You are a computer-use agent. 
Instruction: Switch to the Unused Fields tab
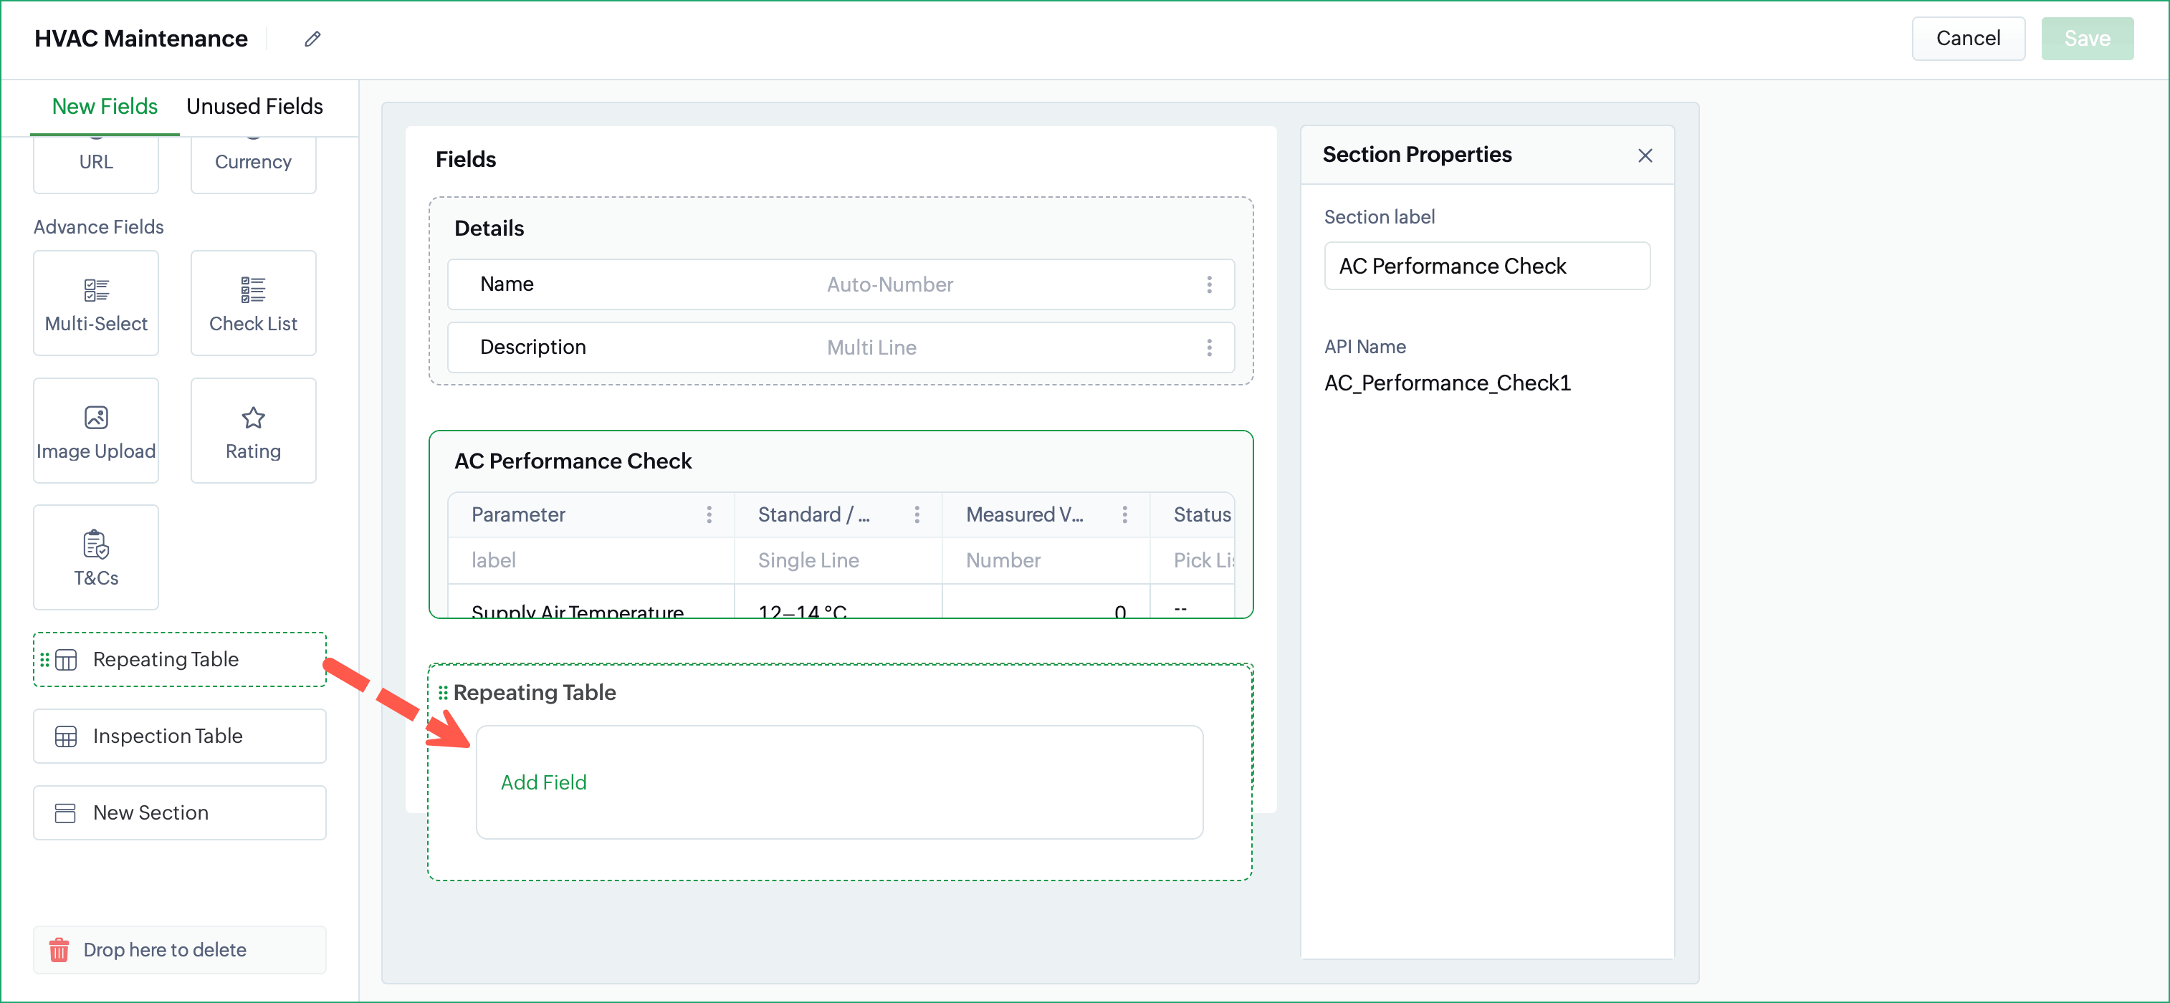(254, 106)
